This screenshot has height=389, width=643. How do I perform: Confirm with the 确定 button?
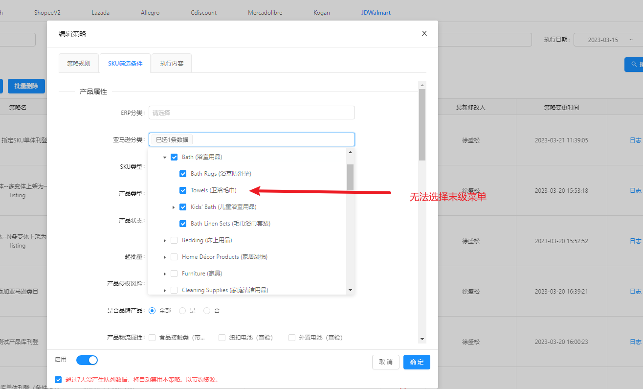pos(417,362)
